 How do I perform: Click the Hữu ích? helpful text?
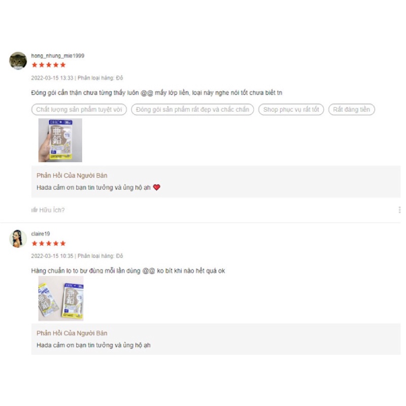click(52, 210)
